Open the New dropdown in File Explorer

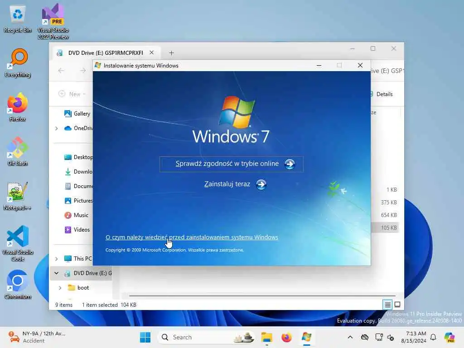[72, 94]
